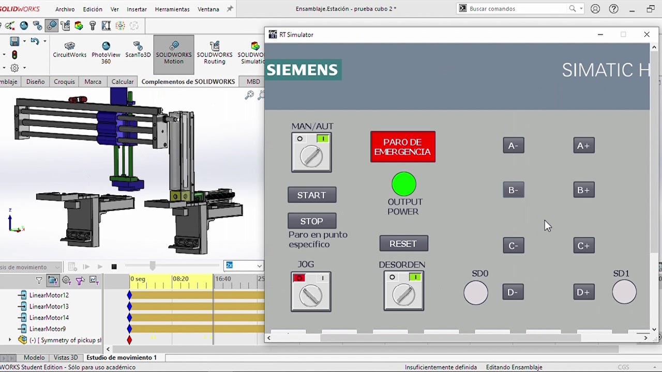Click the D- button

coord(513,292)
